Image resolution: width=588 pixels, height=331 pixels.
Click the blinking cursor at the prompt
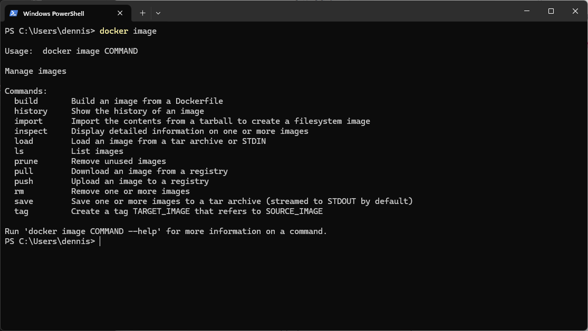pos(99,241)
